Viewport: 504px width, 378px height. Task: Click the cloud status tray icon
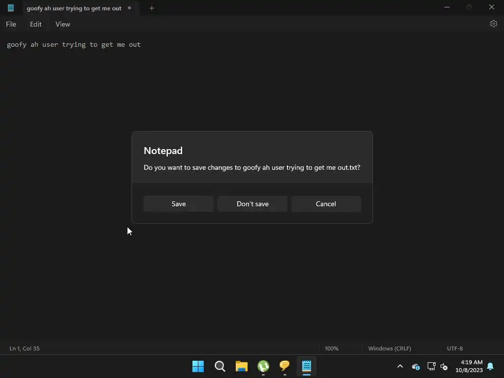click(415, 366)
